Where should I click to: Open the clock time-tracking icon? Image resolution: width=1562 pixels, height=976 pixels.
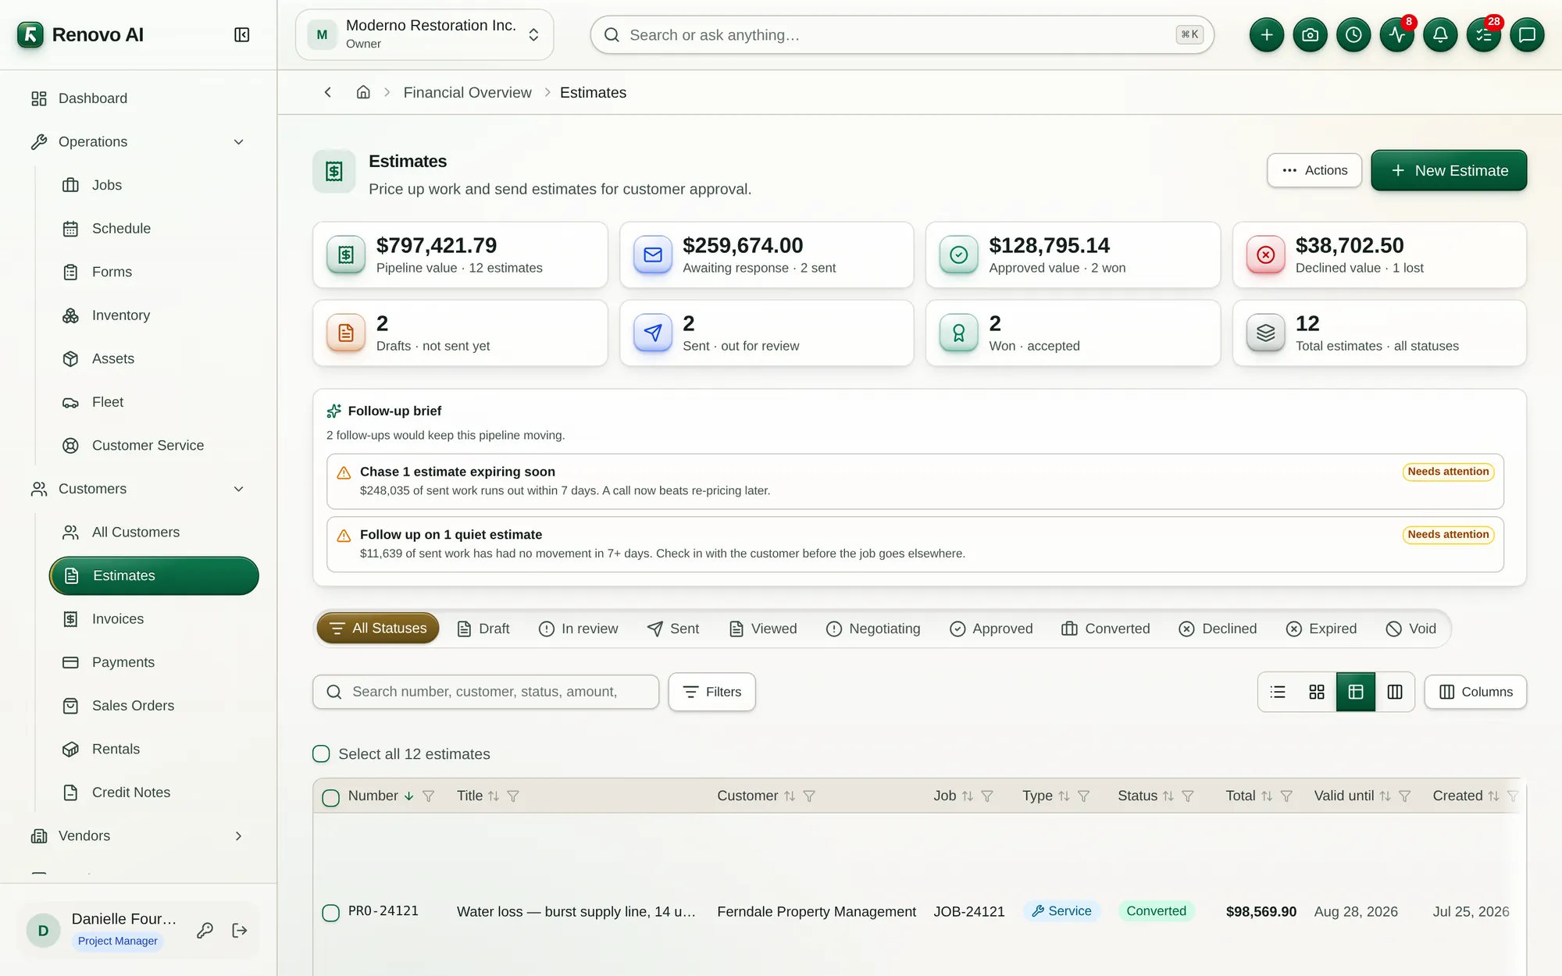click(x=1353, y=35)
